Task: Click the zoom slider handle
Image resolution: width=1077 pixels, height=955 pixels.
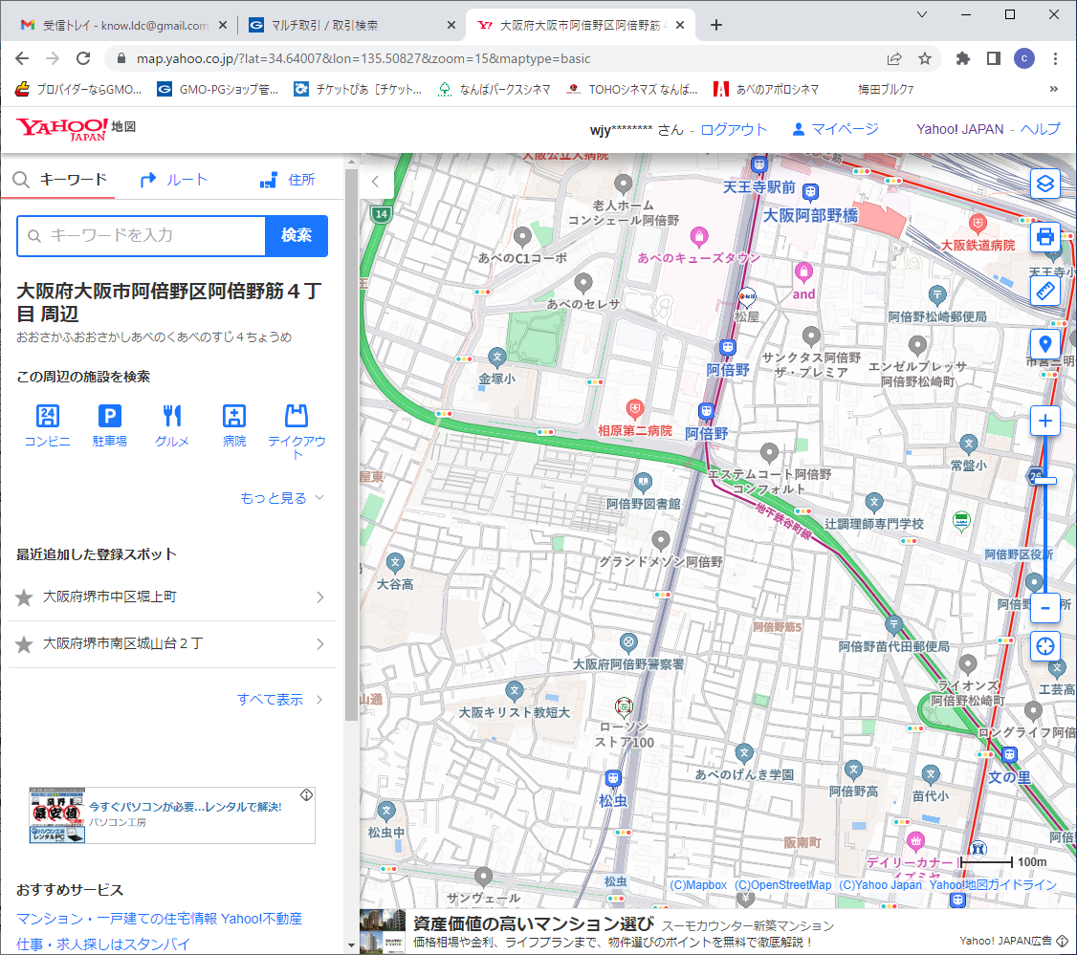Action: (1044, 480)
